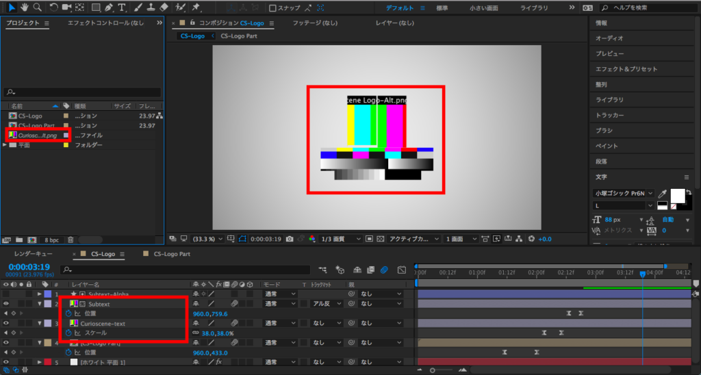The image size is (701, 375).
Task: Select the Zoom magnifier tool
Action: pos(37,8)
